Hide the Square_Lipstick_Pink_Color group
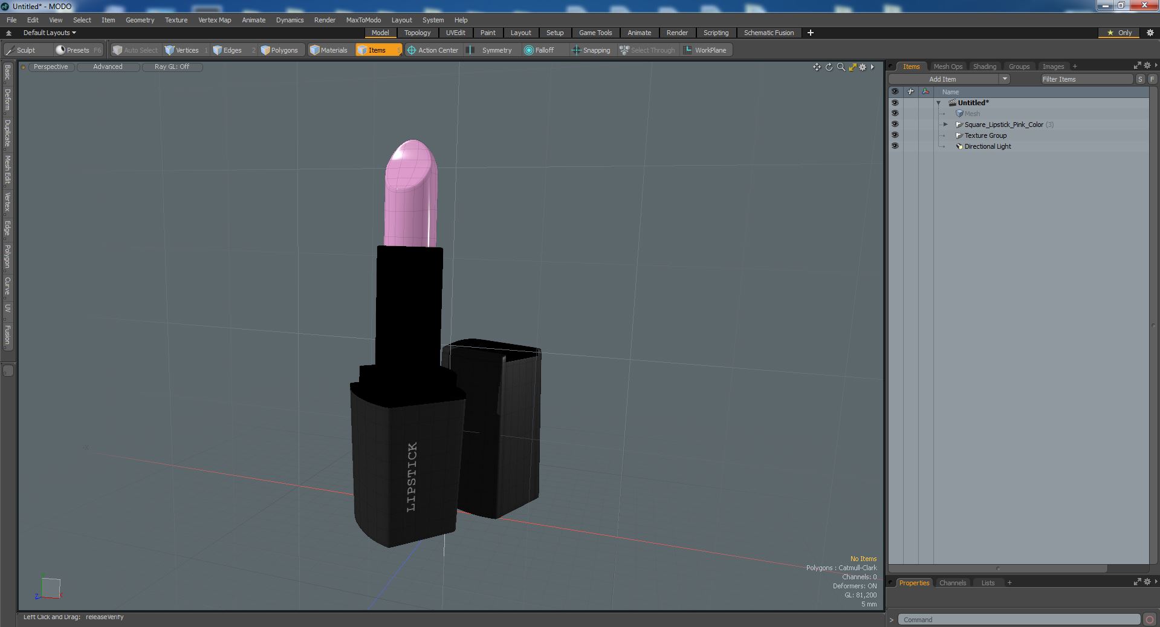 [895, 125]
